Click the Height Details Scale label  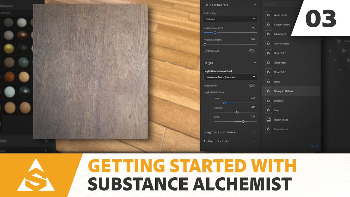214,92
